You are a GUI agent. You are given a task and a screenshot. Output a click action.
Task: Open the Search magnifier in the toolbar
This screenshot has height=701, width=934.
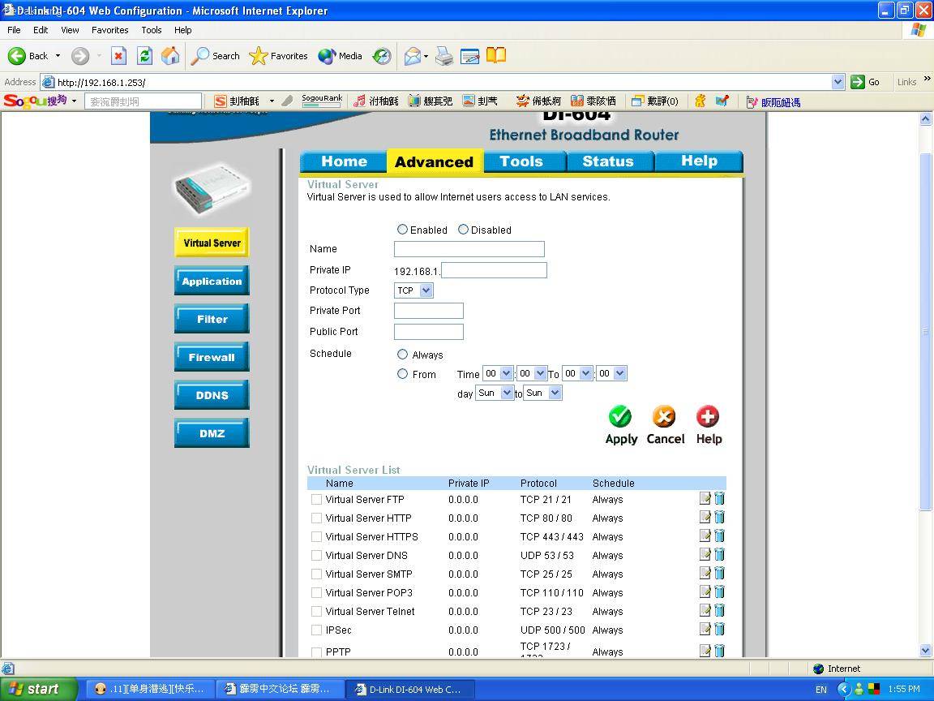[x=199, y=56]
